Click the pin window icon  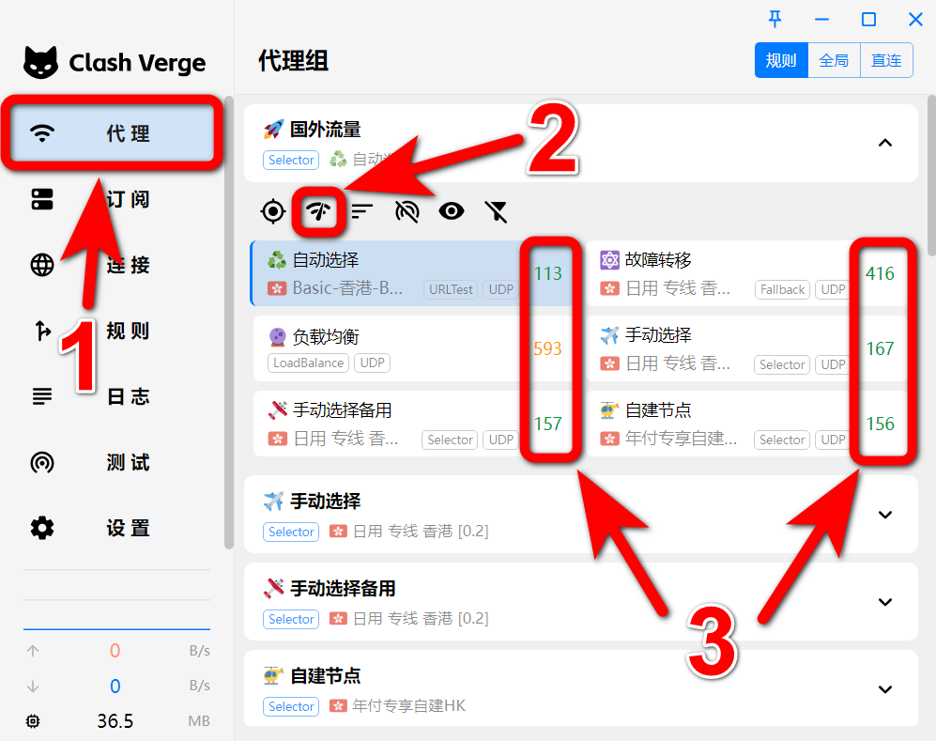(775, 19)
